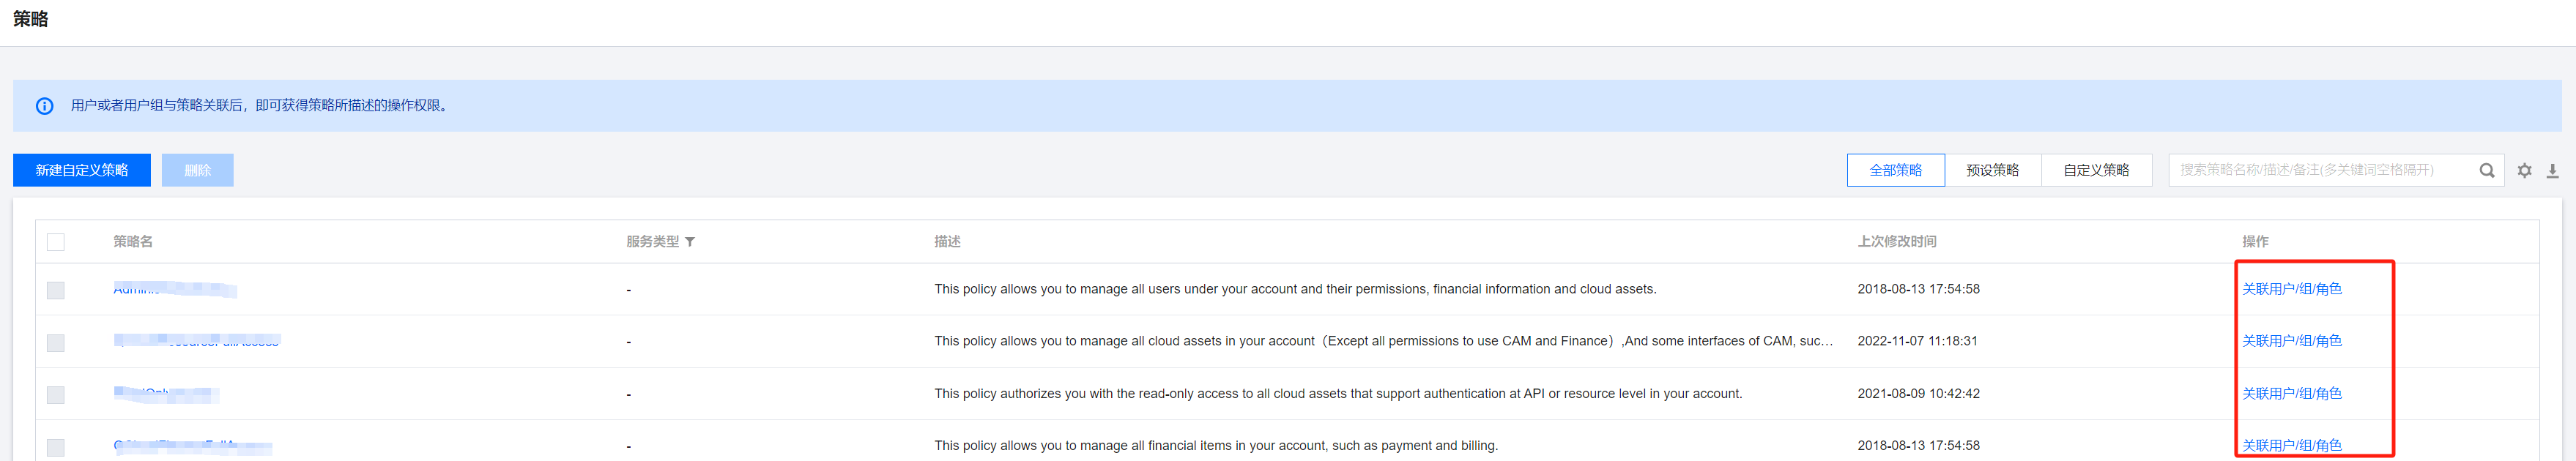The height and width of the screenshot is (461, 2576).
Task: Click the download icon beside the gear
Action: pos(2552,171)
